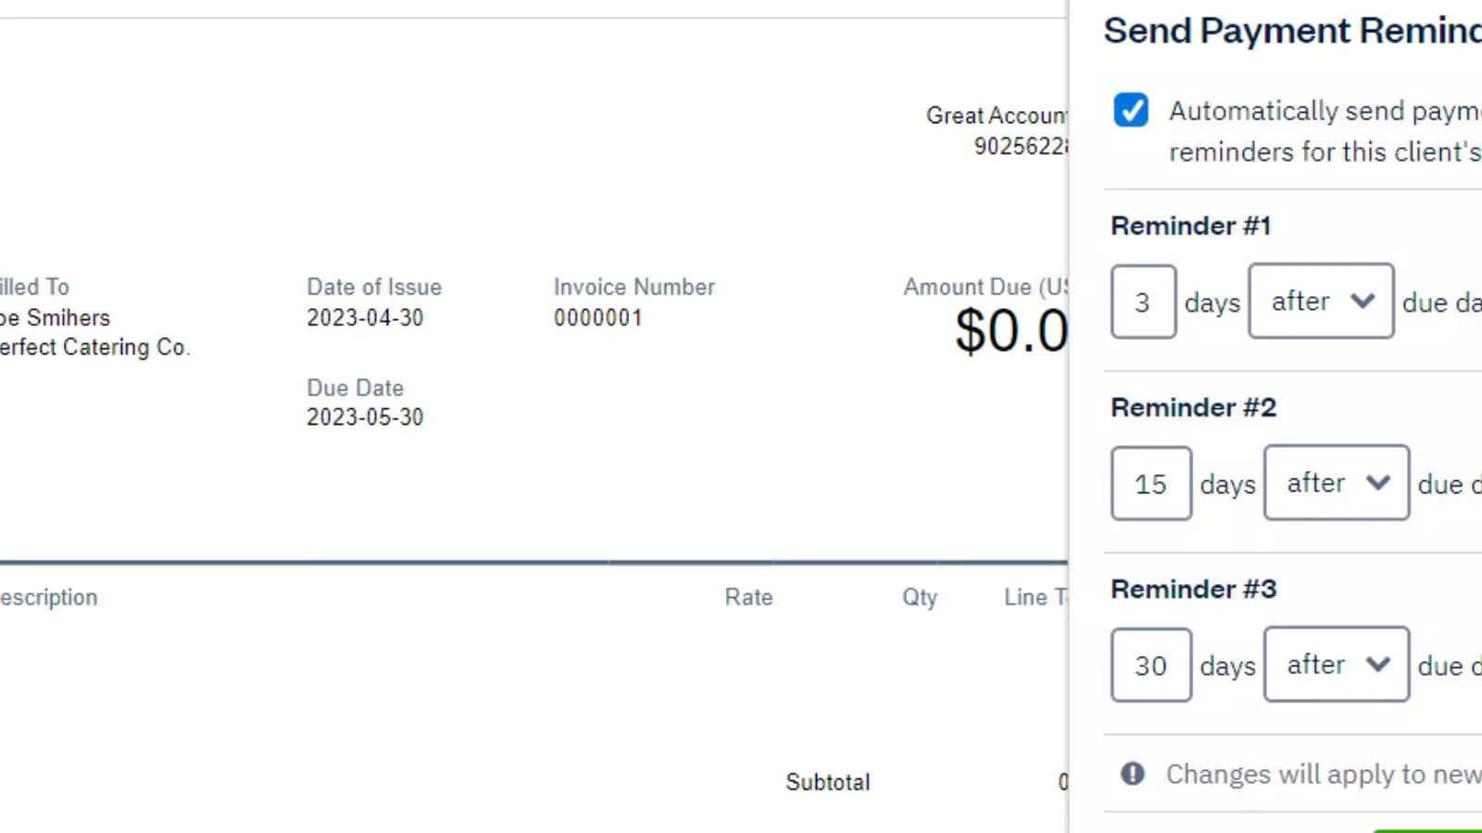Click the Date of Issue 2023-04-30 value
Viewport: 1482px width, 833px height.
coord(365,317)
